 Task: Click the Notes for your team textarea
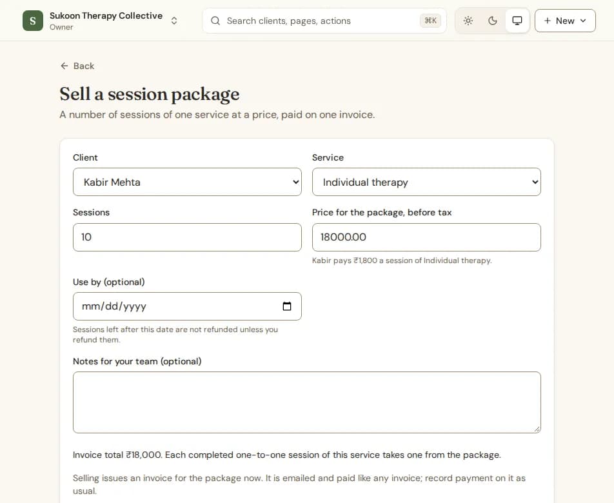point(306,402)
